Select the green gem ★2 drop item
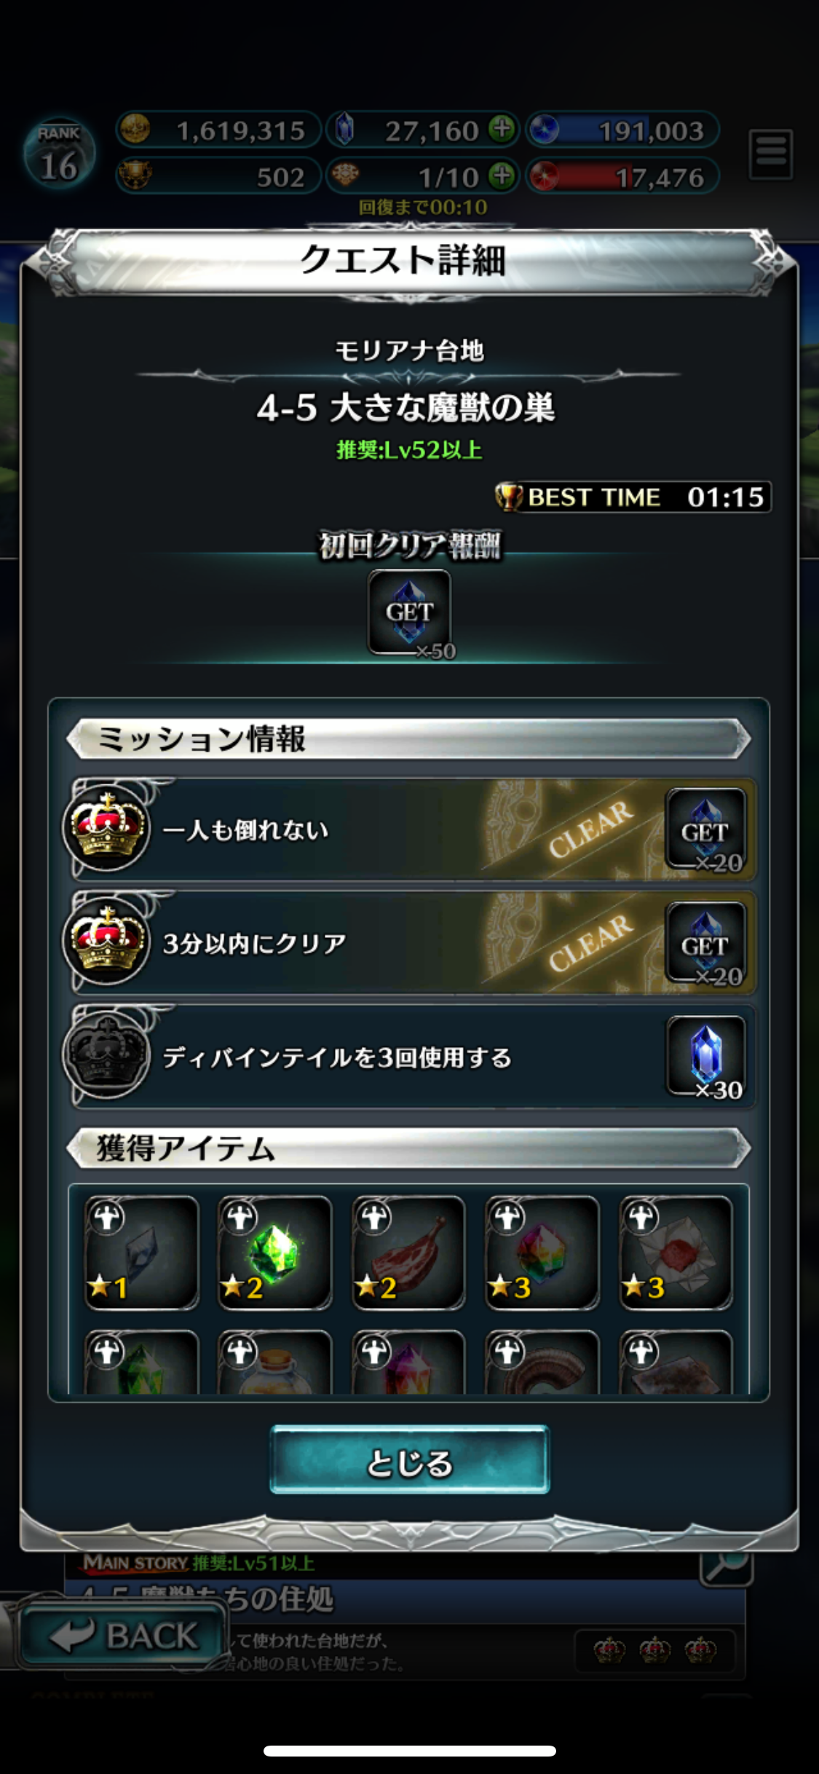The image size is (819, 1774). pyautogui.click(x=274, y=1253)
